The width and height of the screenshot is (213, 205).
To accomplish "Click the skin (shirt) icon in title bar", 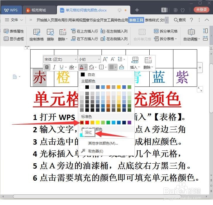I will pos(183,10).
